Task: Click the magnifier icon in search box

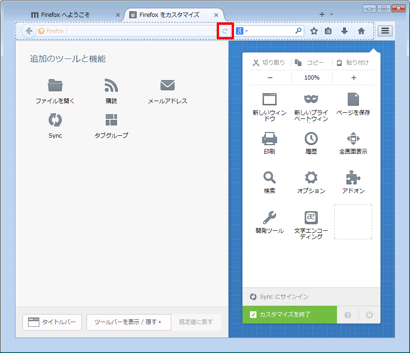Action: [x=298, y=31]
